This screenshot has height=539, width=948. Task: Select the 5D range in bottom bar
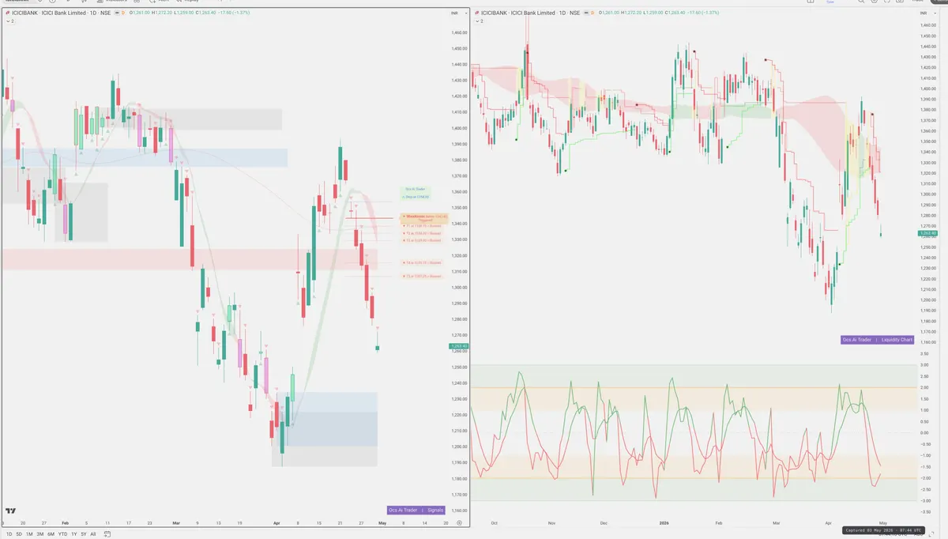pos(19,534)
